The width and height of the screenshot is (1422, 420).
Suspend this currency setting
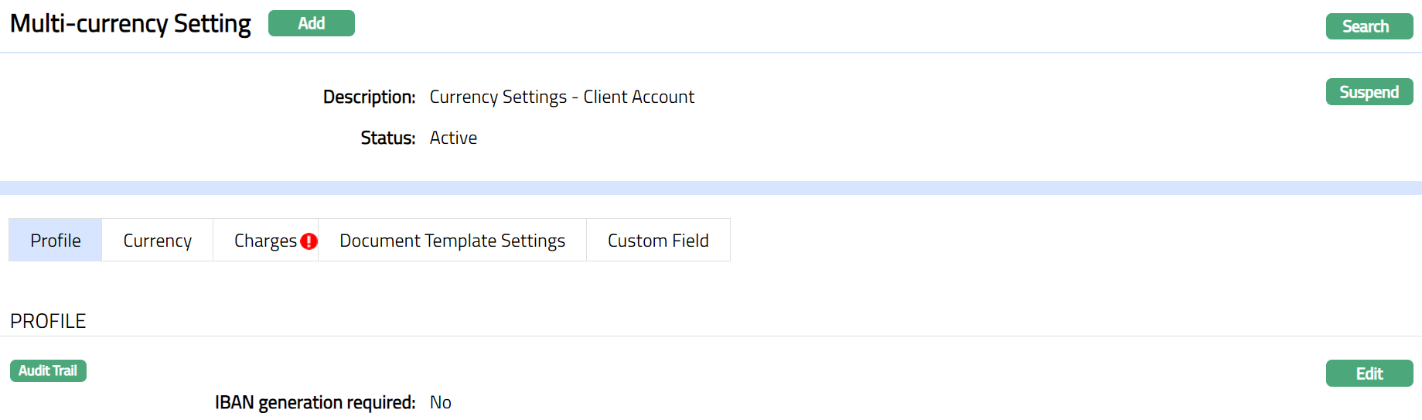tap(1369, 92)
